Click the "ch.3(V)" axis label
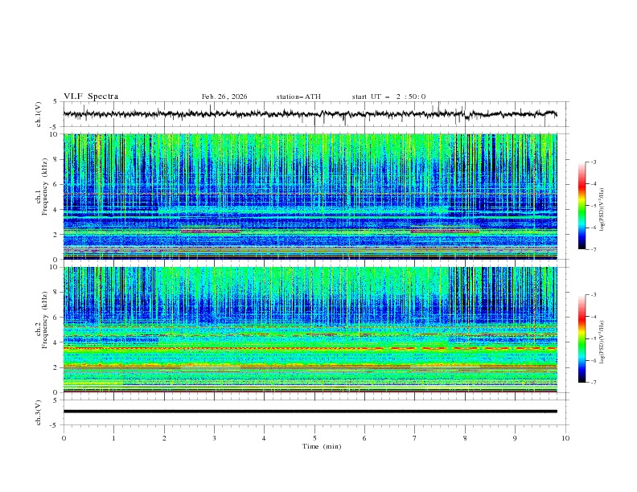Screen dimensions: 637x492 pos(39,412)
